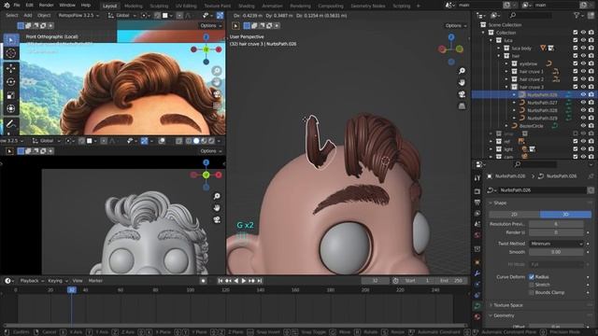
Task: Toggle exclude checkbox for luca collection
Action: tap(576, 40)
